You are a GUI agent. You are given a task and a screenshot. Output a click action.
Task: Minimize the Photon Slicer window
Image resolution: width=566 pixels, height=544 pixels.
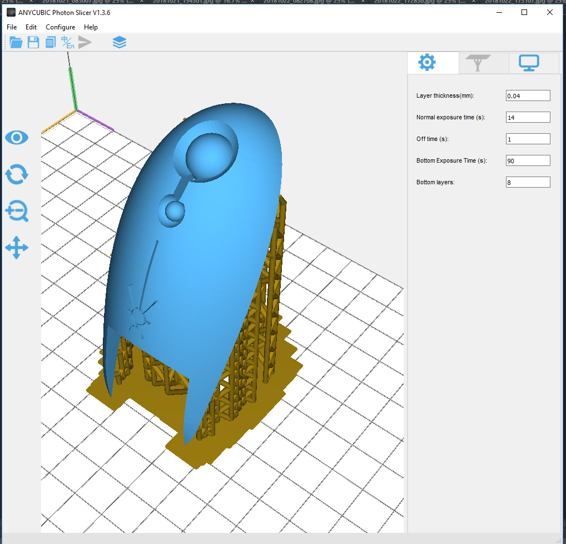[x=499, y=12]
